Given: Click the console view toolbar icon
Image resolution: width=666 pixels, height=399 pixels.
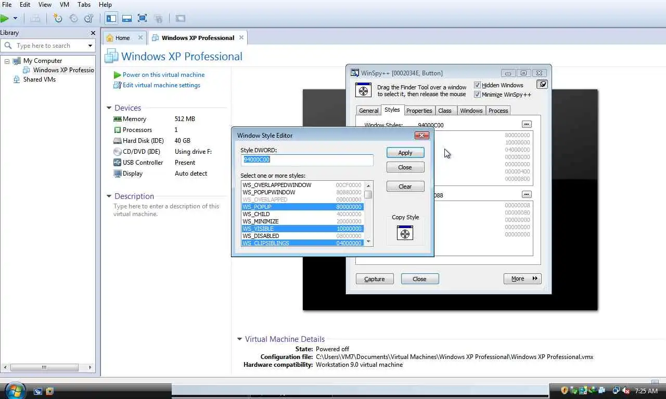Looking at the screenshot, I should point(181,18).
